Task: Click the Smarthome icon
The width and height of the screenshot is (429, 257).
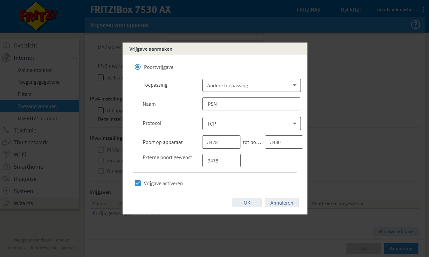Action: 6,167
